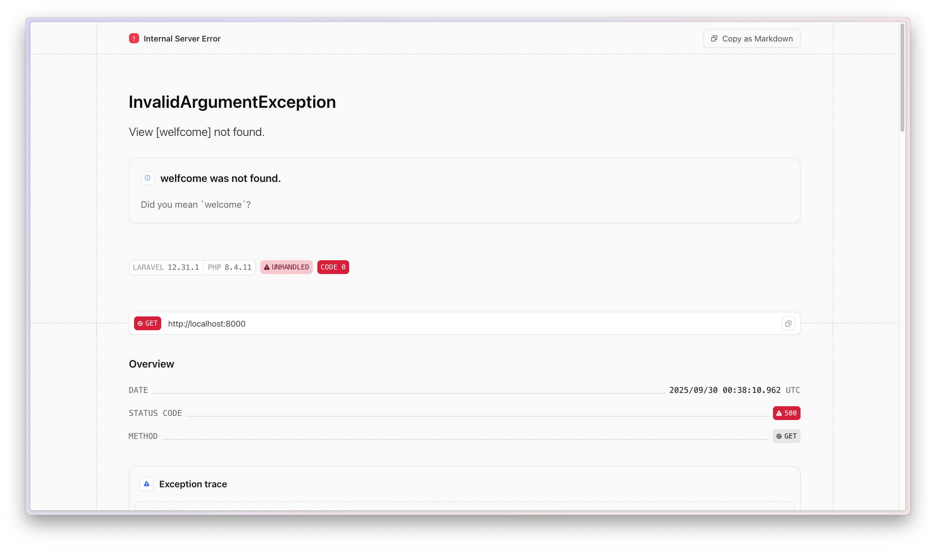The width and height of the screenshot is (936, 549).
Task: Click the UNHANDLED badge
Action: point(287,267)
